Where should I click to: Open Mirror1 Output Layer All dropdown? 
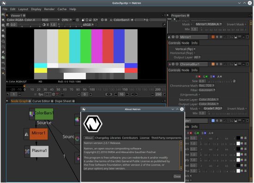click(197, 57)
